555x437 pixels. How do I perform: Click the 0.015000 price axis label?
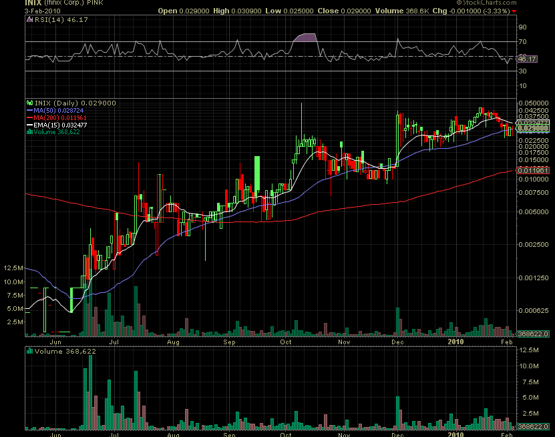(x=534, y=160)
